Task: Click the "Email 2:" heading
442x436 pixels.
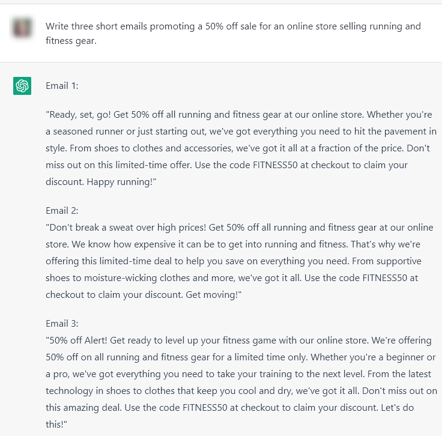Action: click(x=62, y=211)
